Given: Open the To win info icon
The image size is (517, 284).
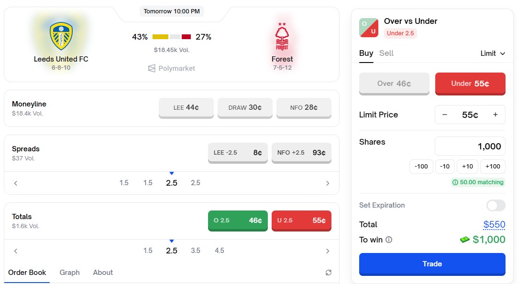Looking at the screenshot, I should pos(389,240).
